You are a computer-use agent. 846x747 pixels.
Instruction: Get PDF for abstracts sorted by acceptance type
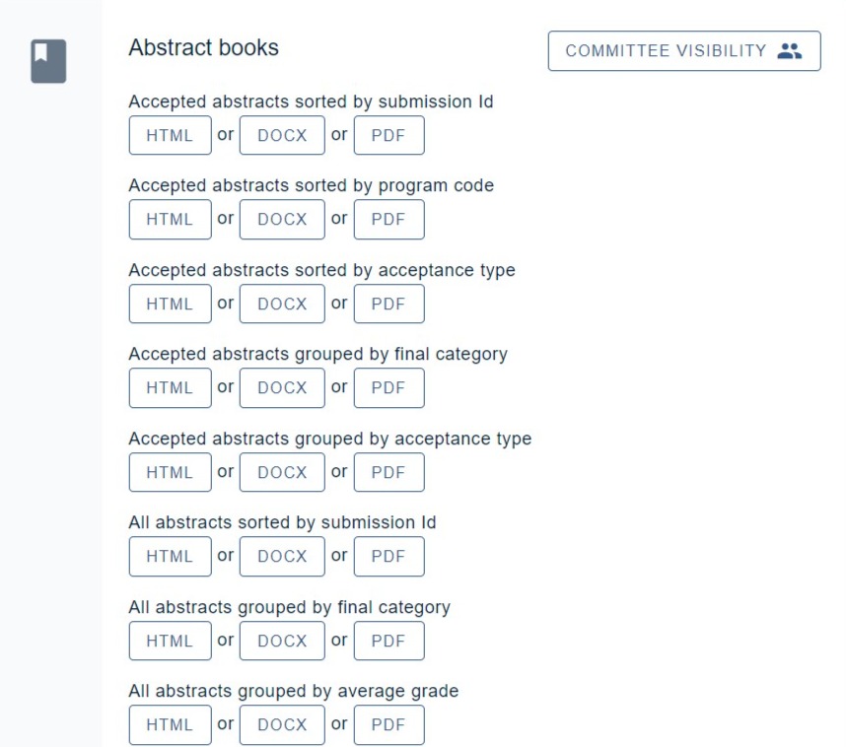tap(388, 305)
